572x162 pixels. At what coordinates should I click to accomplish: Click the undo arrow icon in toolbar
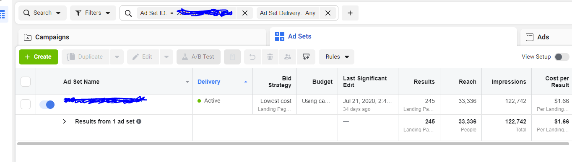coord(252,57)
